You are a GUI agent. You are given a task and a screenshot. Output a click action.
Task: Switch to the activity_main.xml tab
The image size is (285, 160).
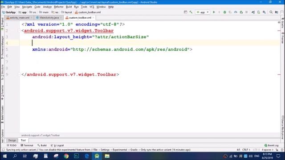pos(19,18)
